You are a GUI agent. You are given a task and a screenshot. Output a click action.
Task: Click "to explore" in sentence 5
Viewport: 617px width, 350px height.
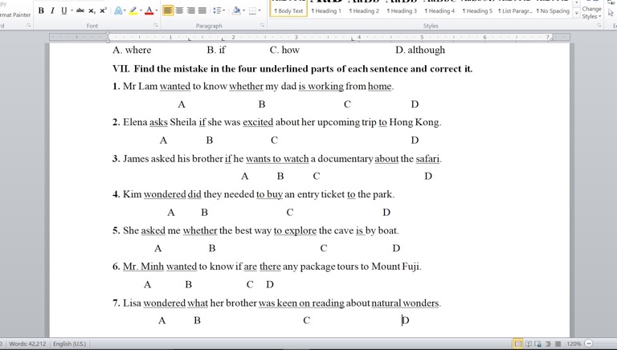click(x=295, y=230)
